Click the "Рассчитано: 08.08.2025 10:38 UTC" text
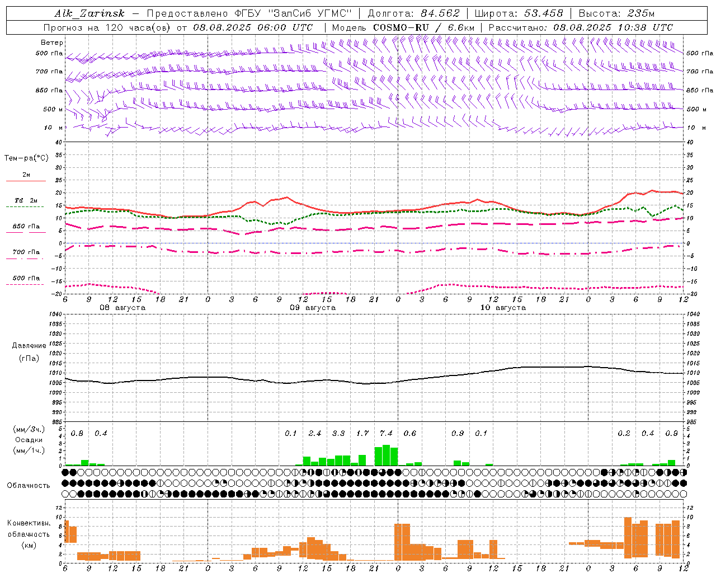 point(581,27)
